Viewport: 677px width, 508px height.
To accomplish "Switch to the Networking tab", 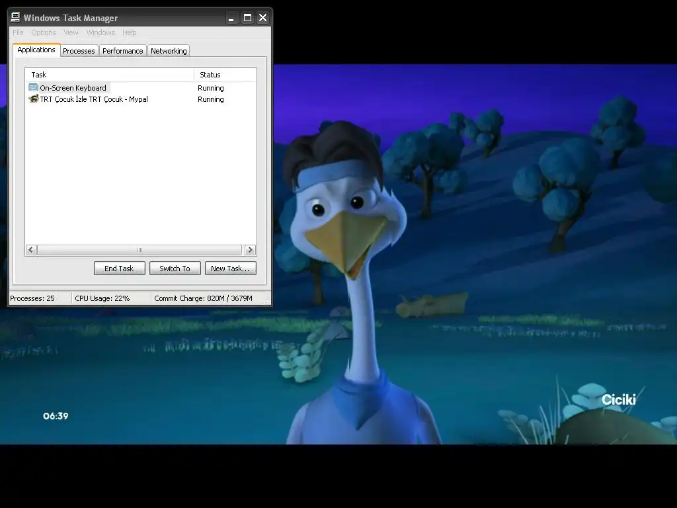I will click(x=169, y=51).
